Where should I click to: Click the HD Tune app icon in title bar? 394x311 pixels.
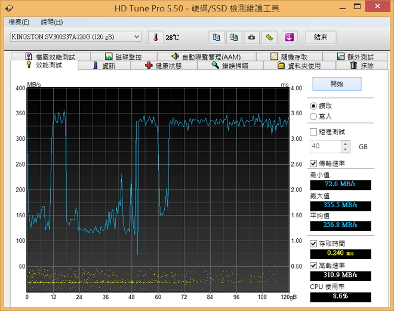10,8
